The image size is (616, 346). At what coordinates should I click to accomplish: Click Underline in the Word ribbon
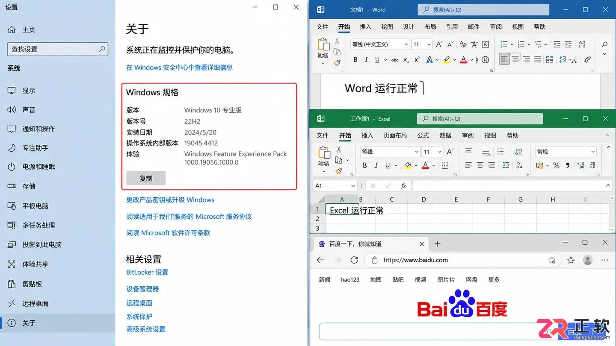click(x=377, y=60)
